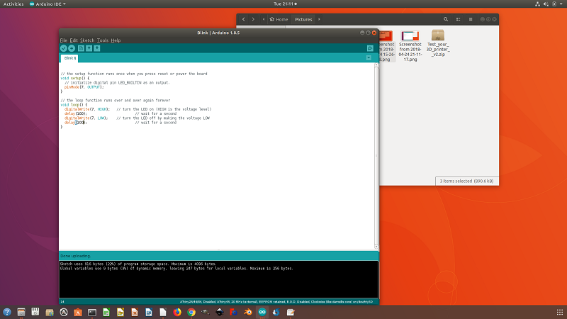Open the Help icon in the dock

click(x=7, y=312)
